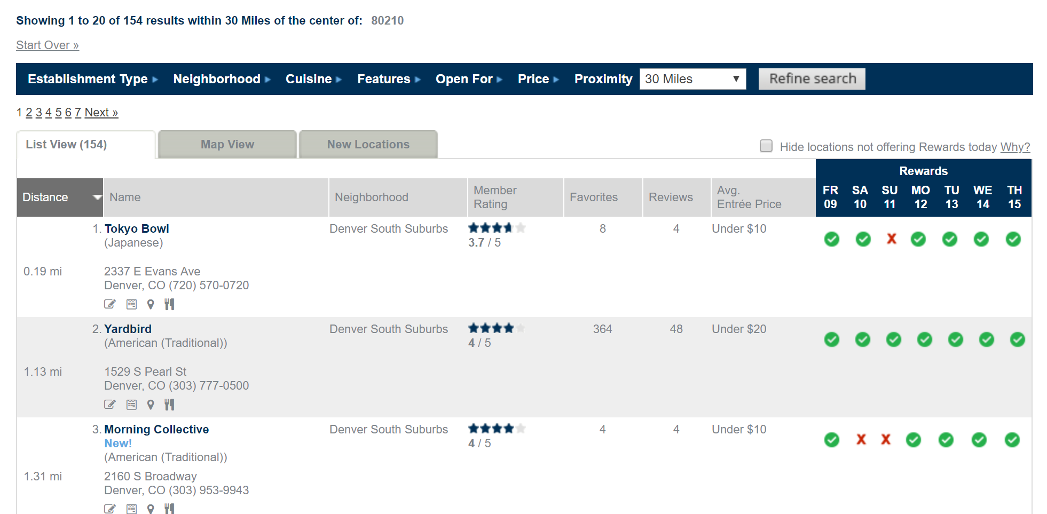Go to results page 4
The image size is (1047, 514).
point(49,113)
